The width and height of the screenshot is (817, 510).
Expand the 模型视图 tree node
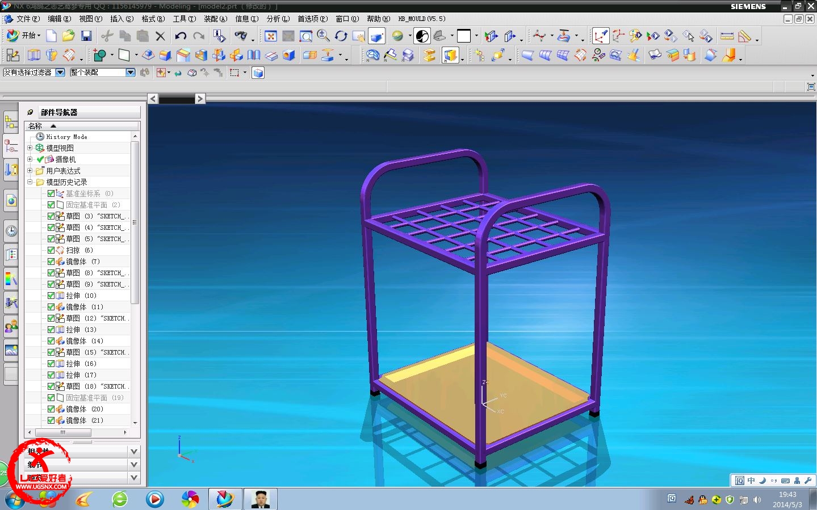(x=30, y=148)
